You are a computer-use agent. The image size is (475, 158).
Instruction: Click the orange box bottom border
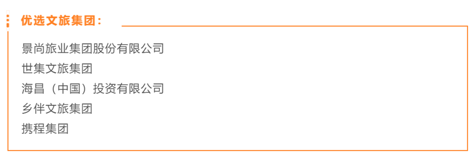(x=238, y=150)
